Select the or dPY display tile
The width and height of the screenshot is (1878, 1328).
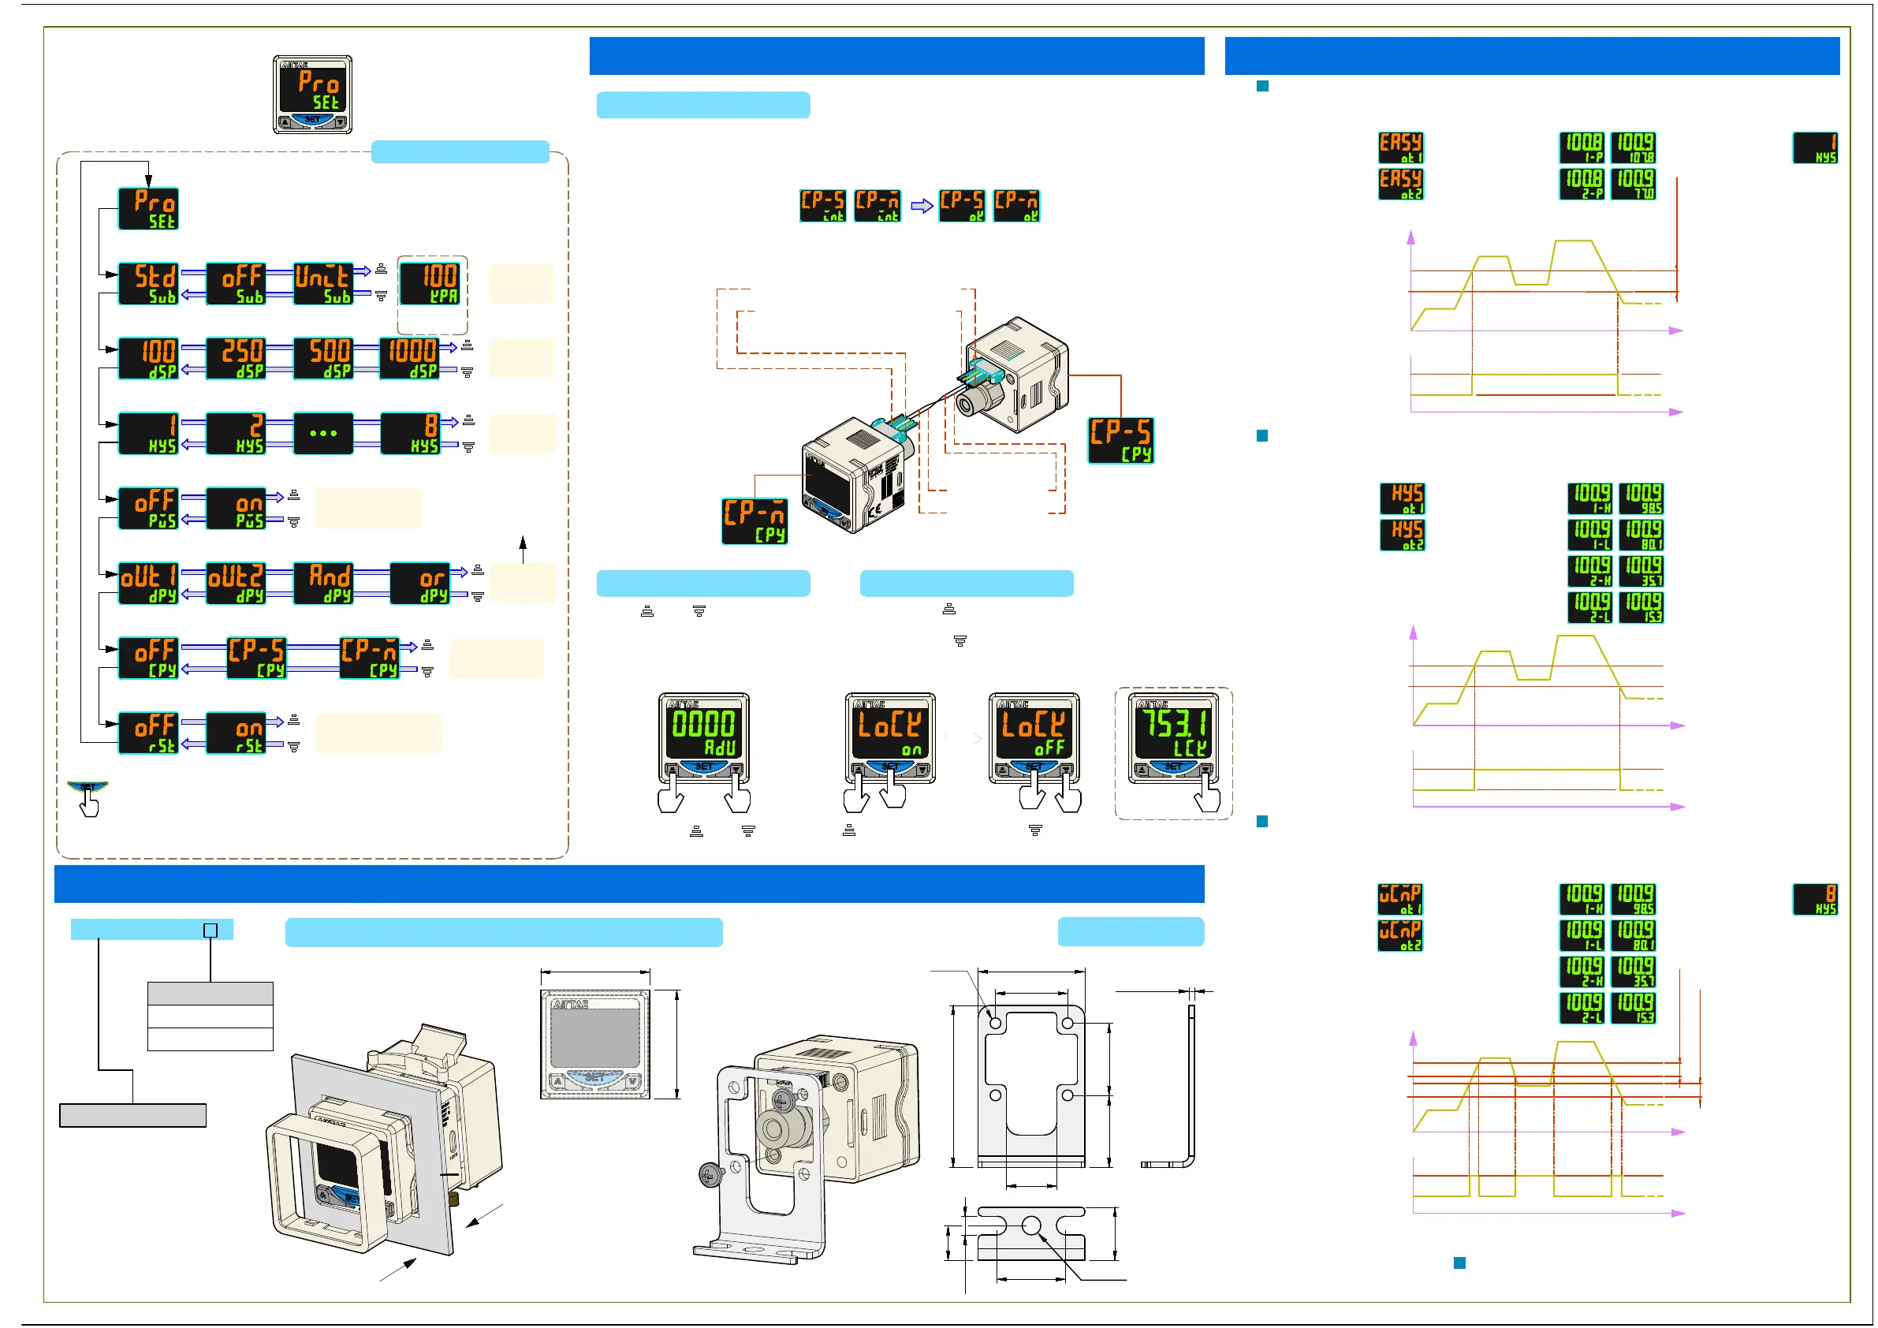point(419,584)
